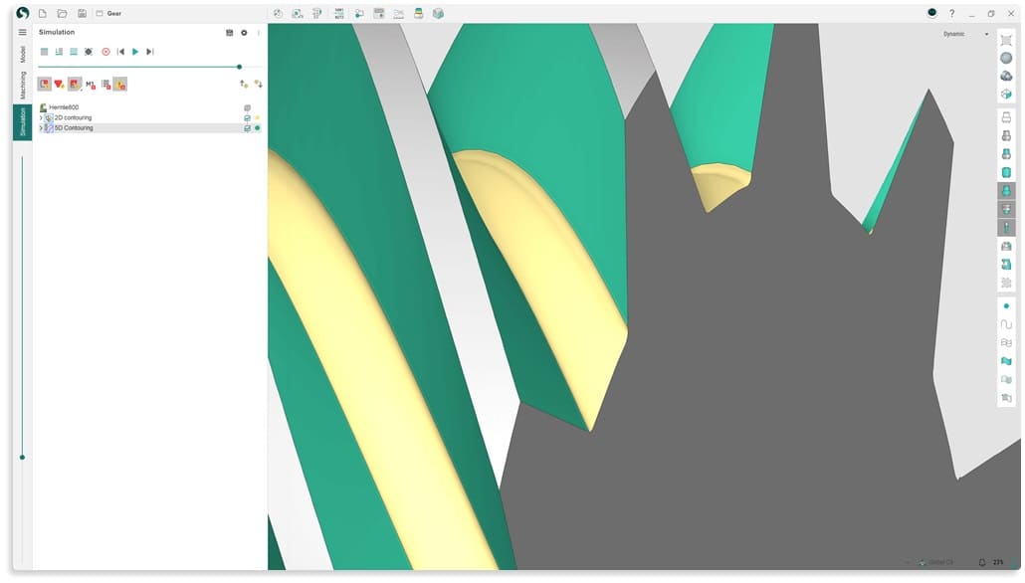This screenshot has height=583, width=1025.
Task: Jump back to previous simulation operation
Action: 120,51
